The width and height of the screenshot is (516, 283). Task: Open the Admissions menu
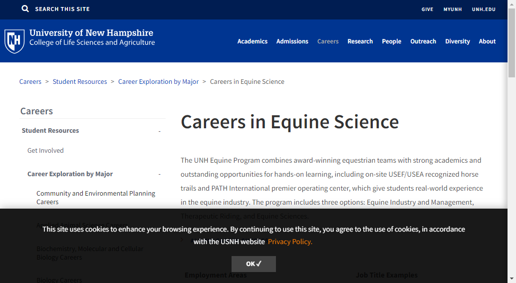292,41
